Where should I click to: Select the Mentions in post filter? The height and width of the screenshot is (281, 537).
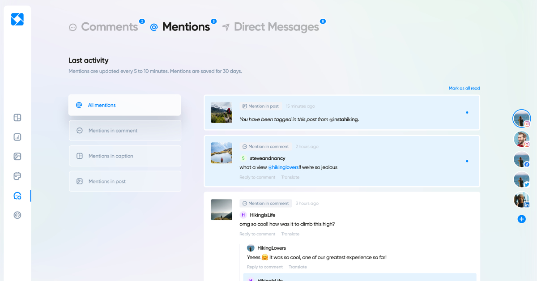tap(125, 181)
